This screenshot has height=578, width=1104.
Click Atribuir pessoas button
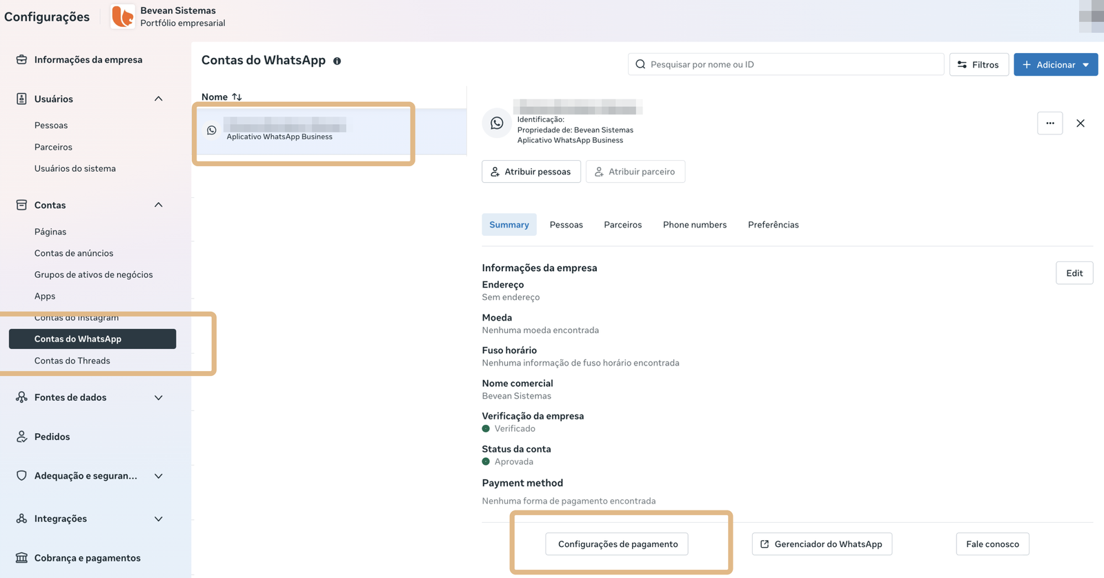pyautogui.click(x=531, y=172)
